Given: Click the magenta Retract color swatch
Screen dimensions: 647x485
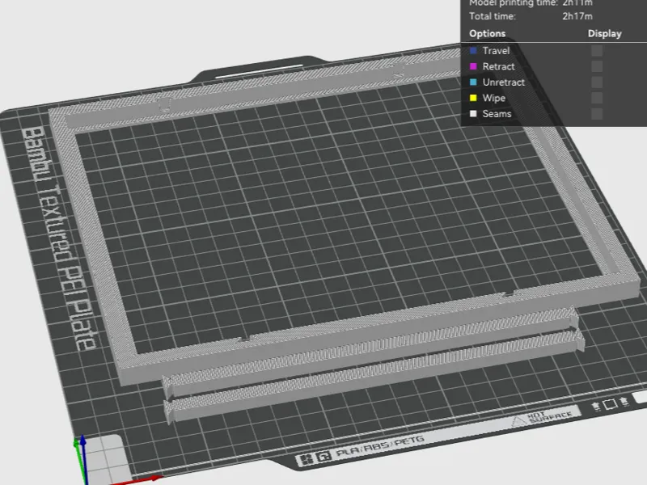Looking at the screenshot, I should pyautogui.click(x=473, y=66).
